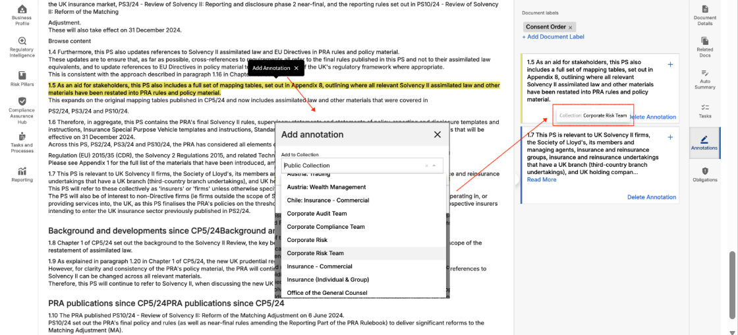Close the Add annotation dialog

[437, 135]
